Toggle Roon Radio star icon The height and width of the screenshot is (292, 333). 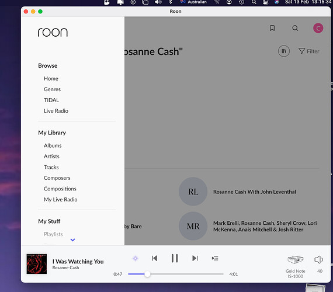(136, 258)
